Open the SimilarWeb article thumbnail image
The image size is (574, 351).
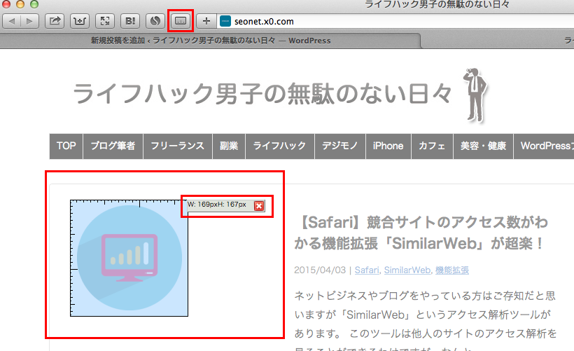(129, 258)
